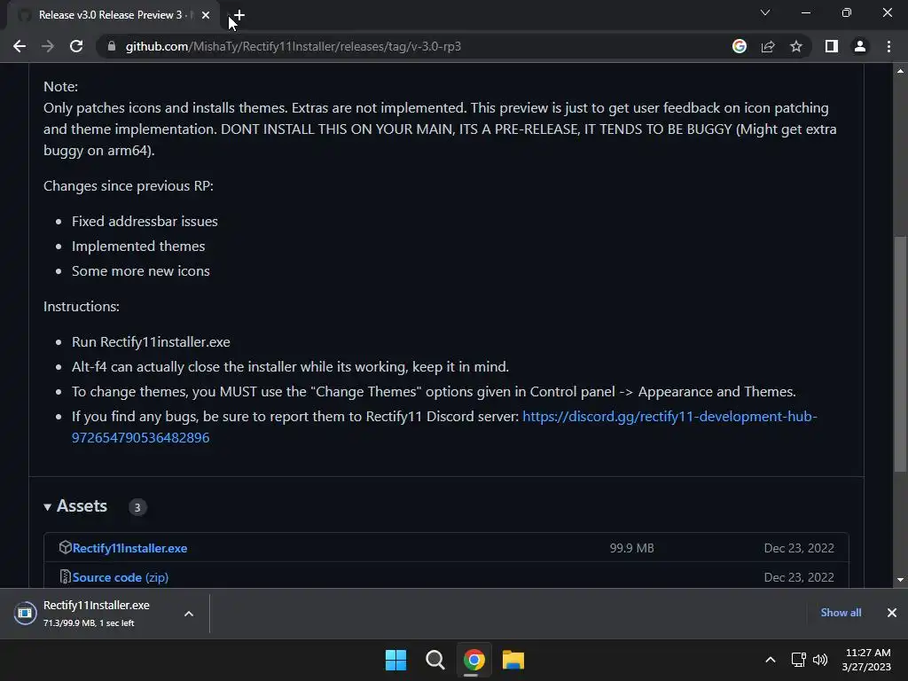The width and height of the screenshot is (908, 681).
Task: Bookmark this tab with star icon
Action: click(796, 46)
